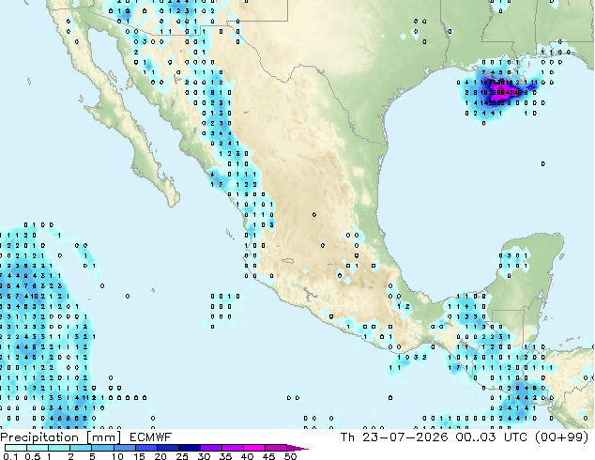Click the '0.5' legend value
The height and width of the screenshot is (460, 595).
pos(33,456)
